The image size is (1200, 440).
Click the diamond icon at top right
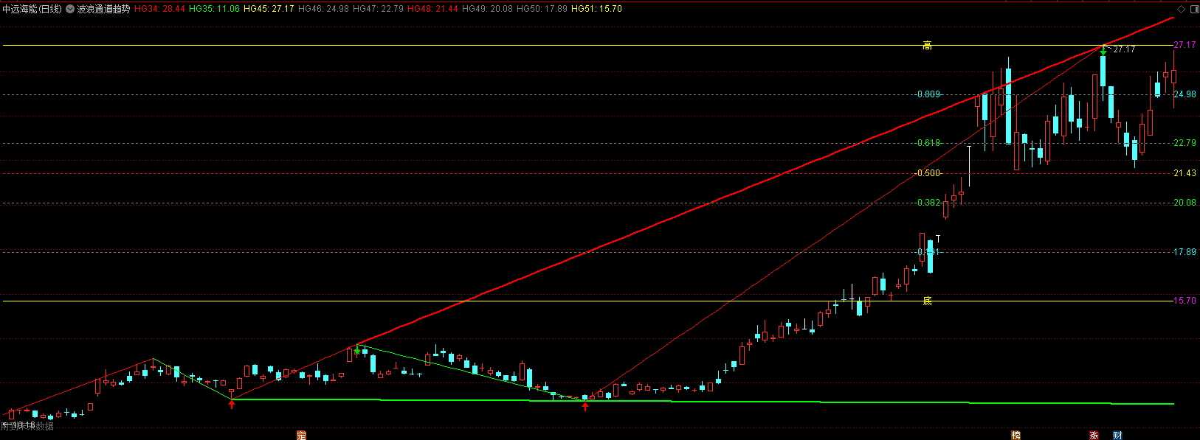click(x=1181, y=9)
